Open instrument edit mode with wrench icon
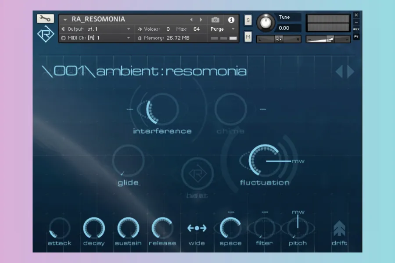The image size is (395, 263). [45, 18]
